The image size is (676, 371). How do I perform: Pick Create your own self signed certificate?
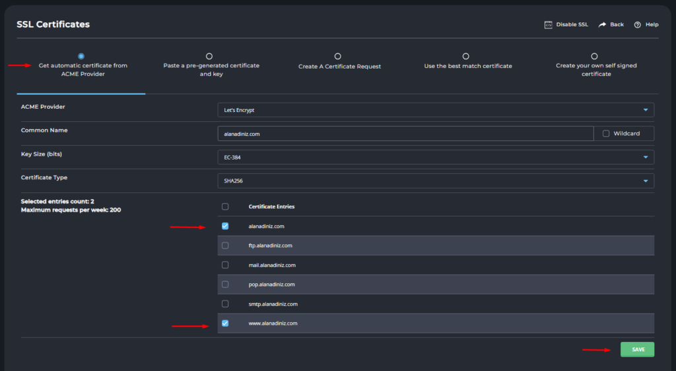click(x=594, y=56)
